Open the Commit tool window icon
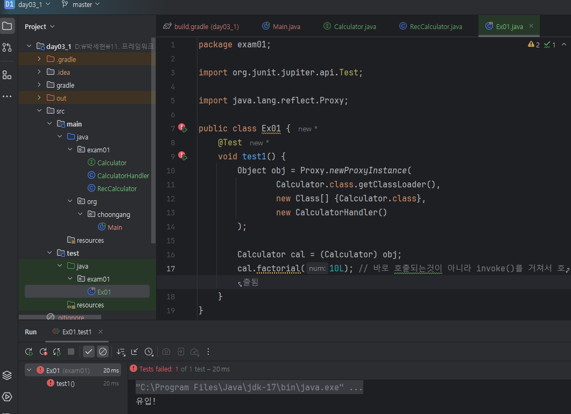571x414 pixels. point(8,47)
